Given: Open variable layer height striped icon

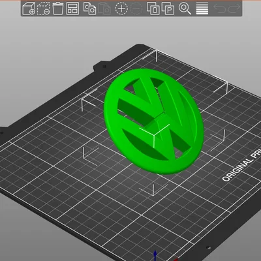Looking at the screenshot, I should pos(202,8).
